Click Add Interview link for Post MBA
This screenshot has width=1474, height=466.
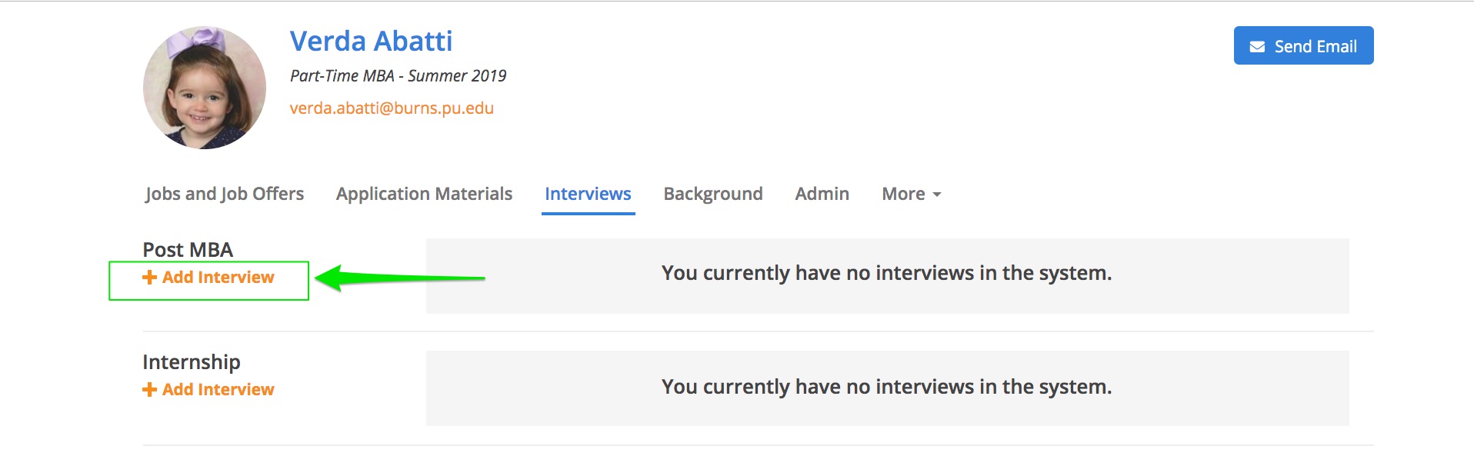coord(218,278)
